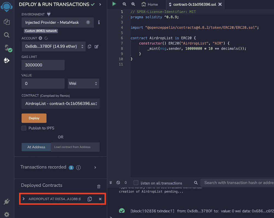
Task: Switch to the Home tab
Action: pyautogui.click(x=150, y=4)
